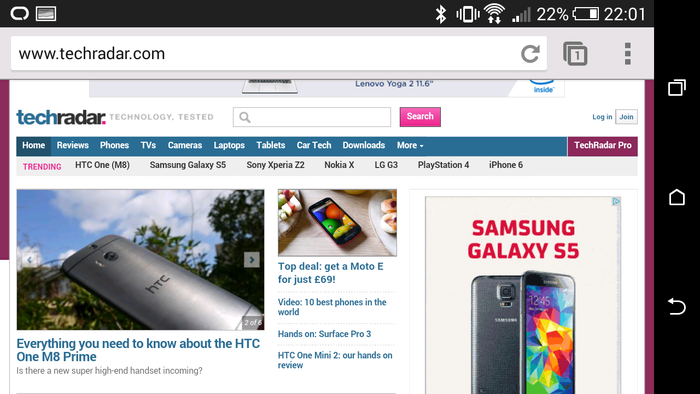Click the Join button
The height and width of the screenshot is (394, 700).
(x=626, y=117)
